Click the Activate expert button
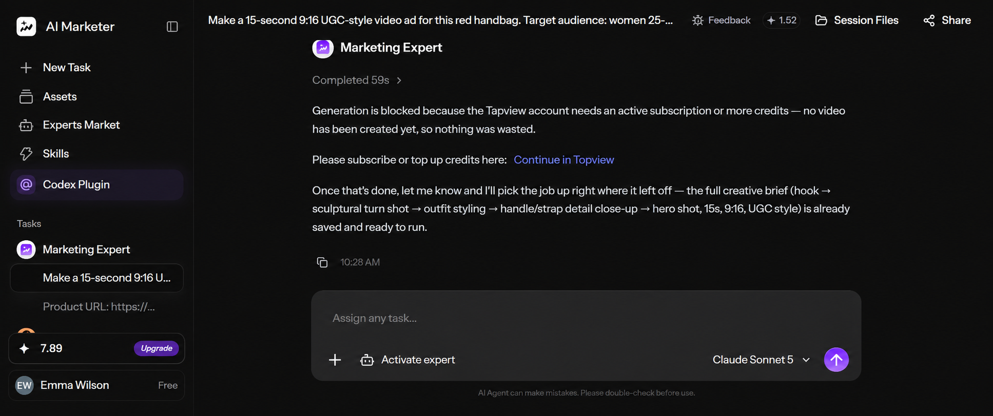Viewport: 993px width, 416px height. click(x=407, y=360)
